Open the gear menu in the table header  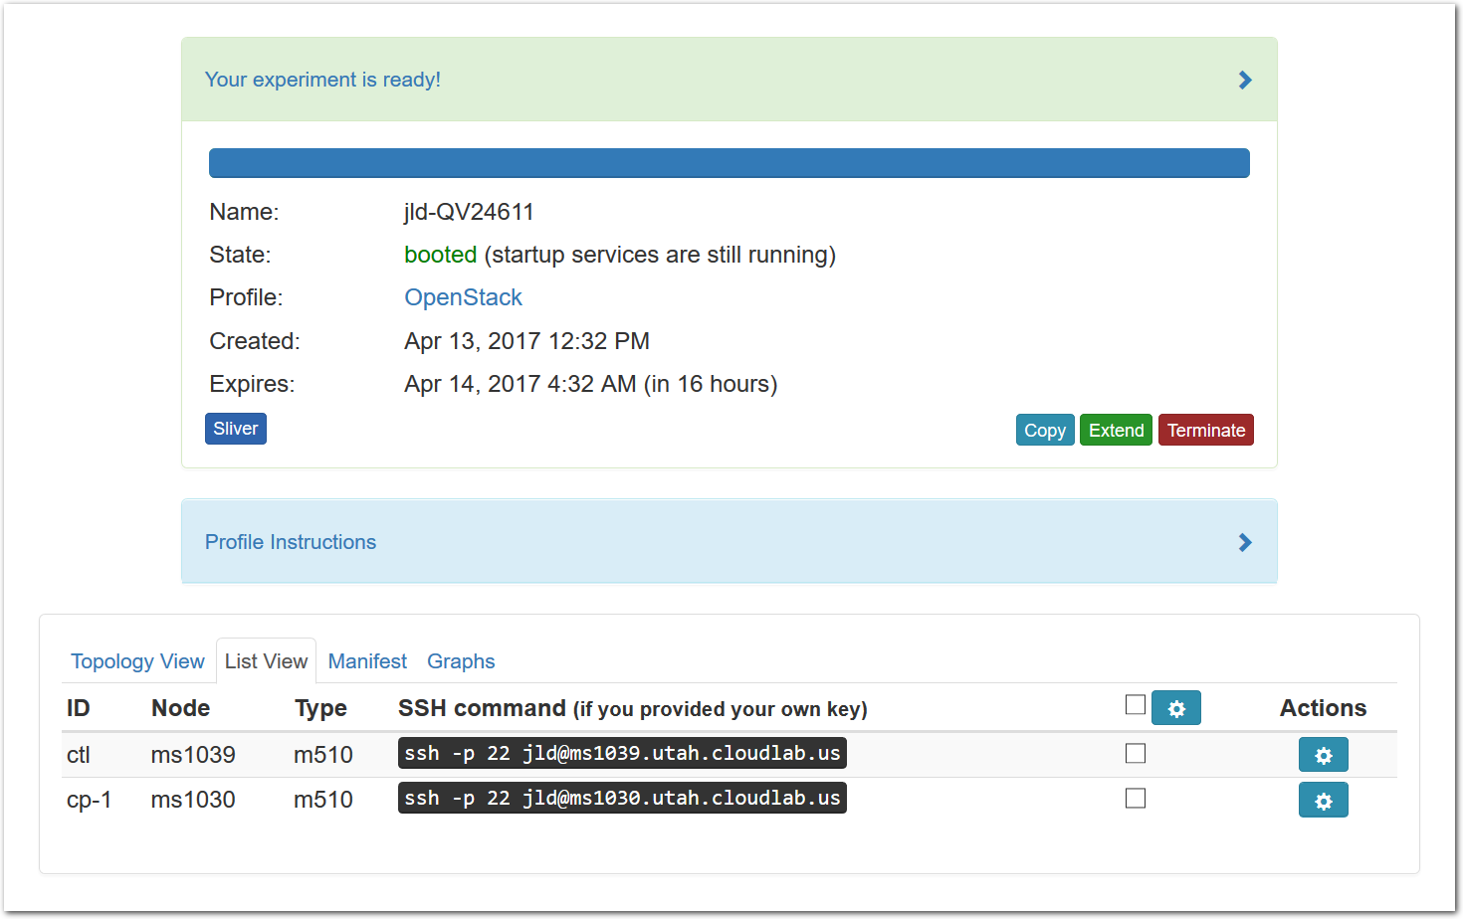pyautogui.click(x=1175, y=708)
